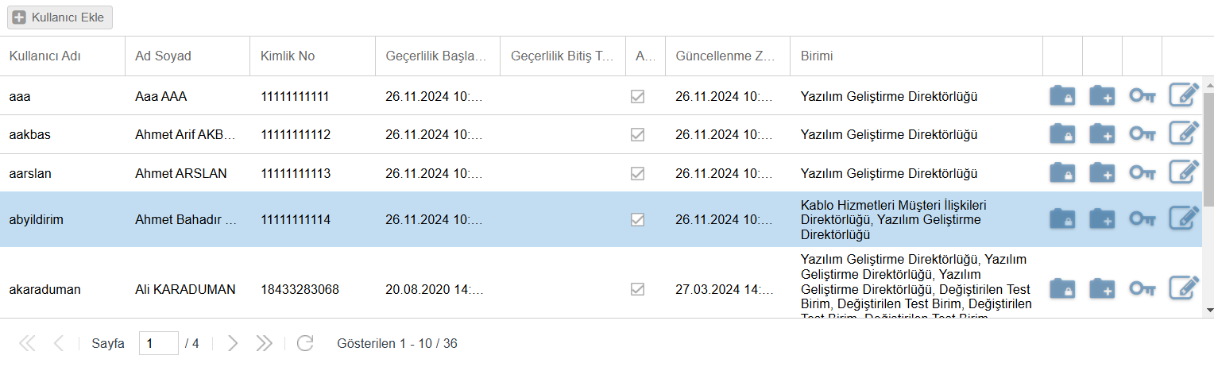Image resolution: width=1214 pixels, height=367 pixels.
Task: Click the refresh icon in pager
Action: (305, 343)
